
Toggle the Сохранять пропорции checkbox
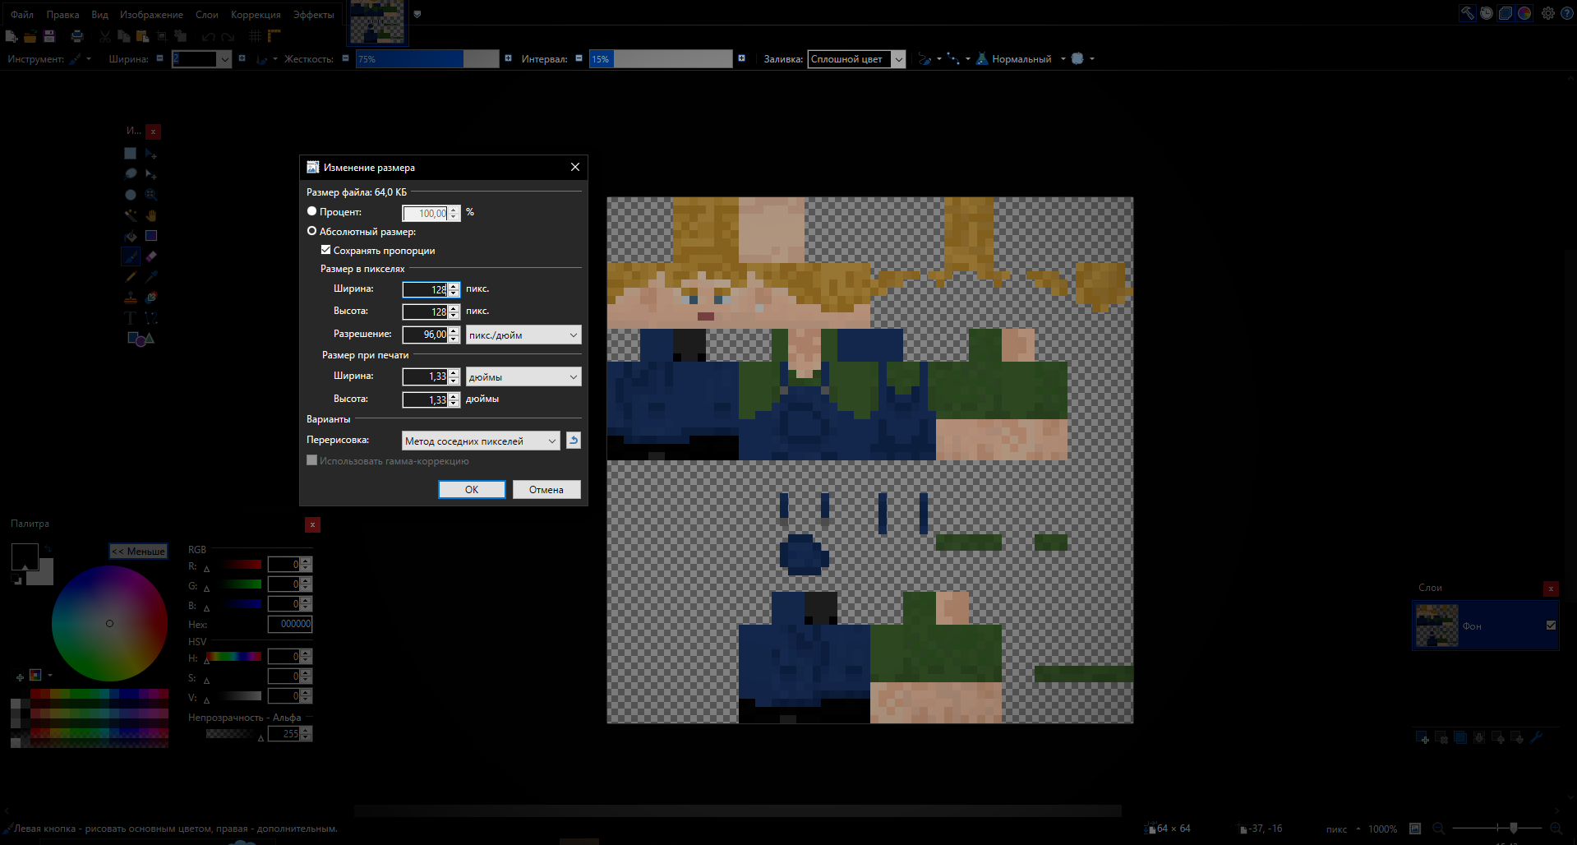click(326, 250)
